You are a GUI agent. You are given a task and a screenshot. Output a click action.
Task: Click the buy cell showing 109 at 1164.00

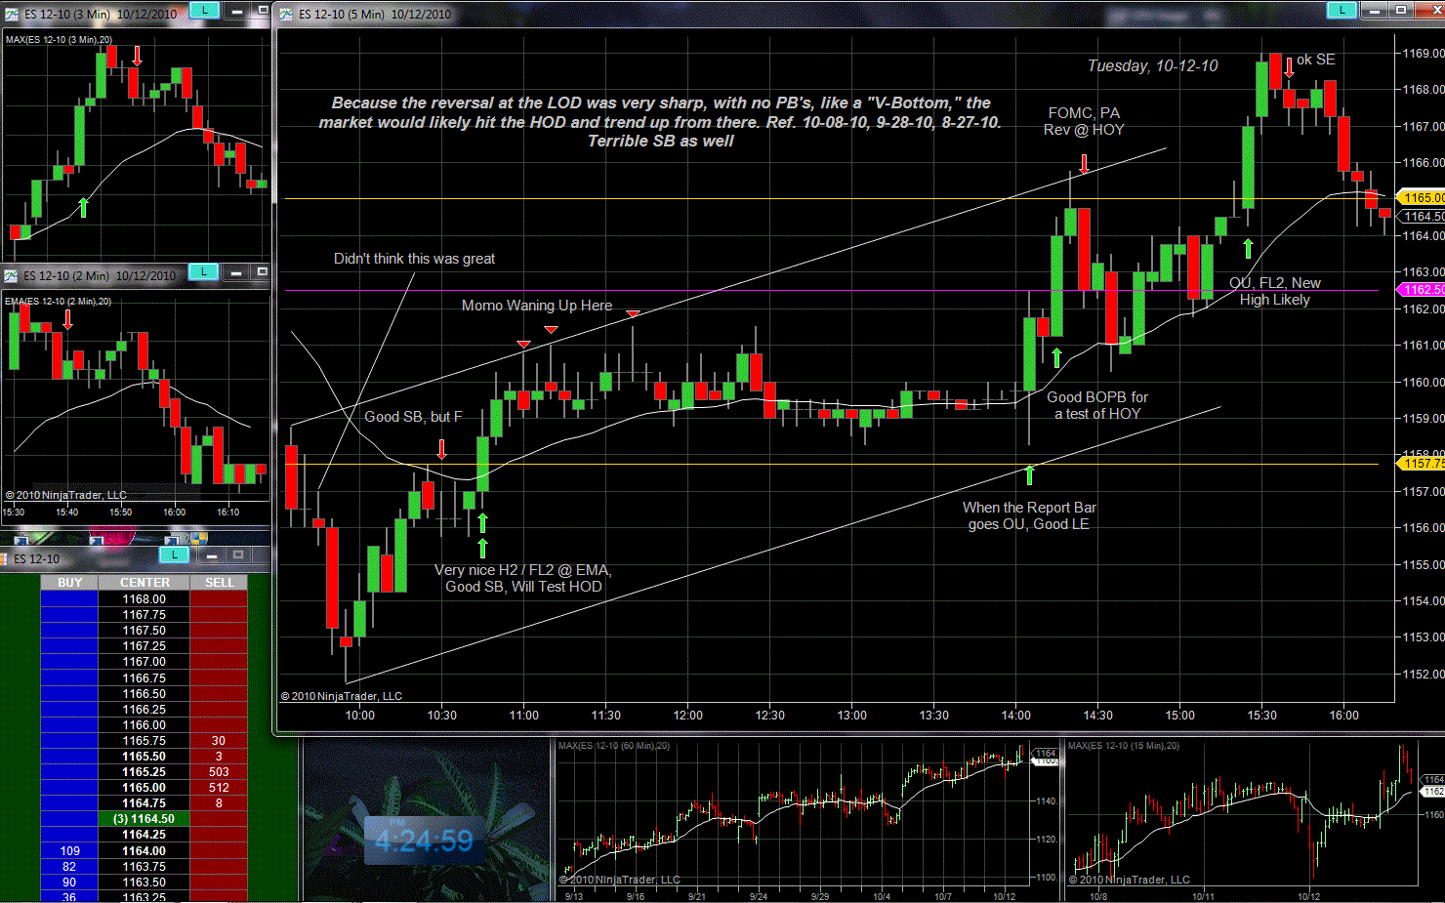click(x=69, y=851)
